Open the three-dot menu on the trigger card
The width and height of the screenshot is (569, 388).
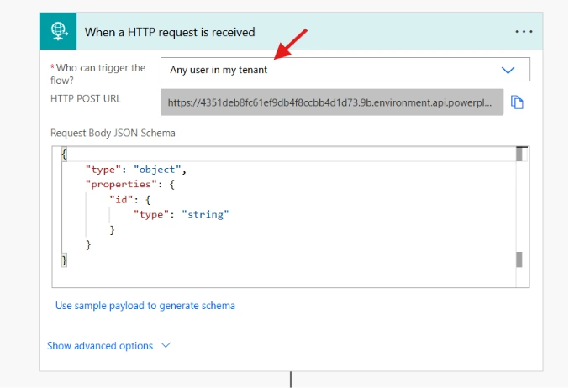[524, 32]
